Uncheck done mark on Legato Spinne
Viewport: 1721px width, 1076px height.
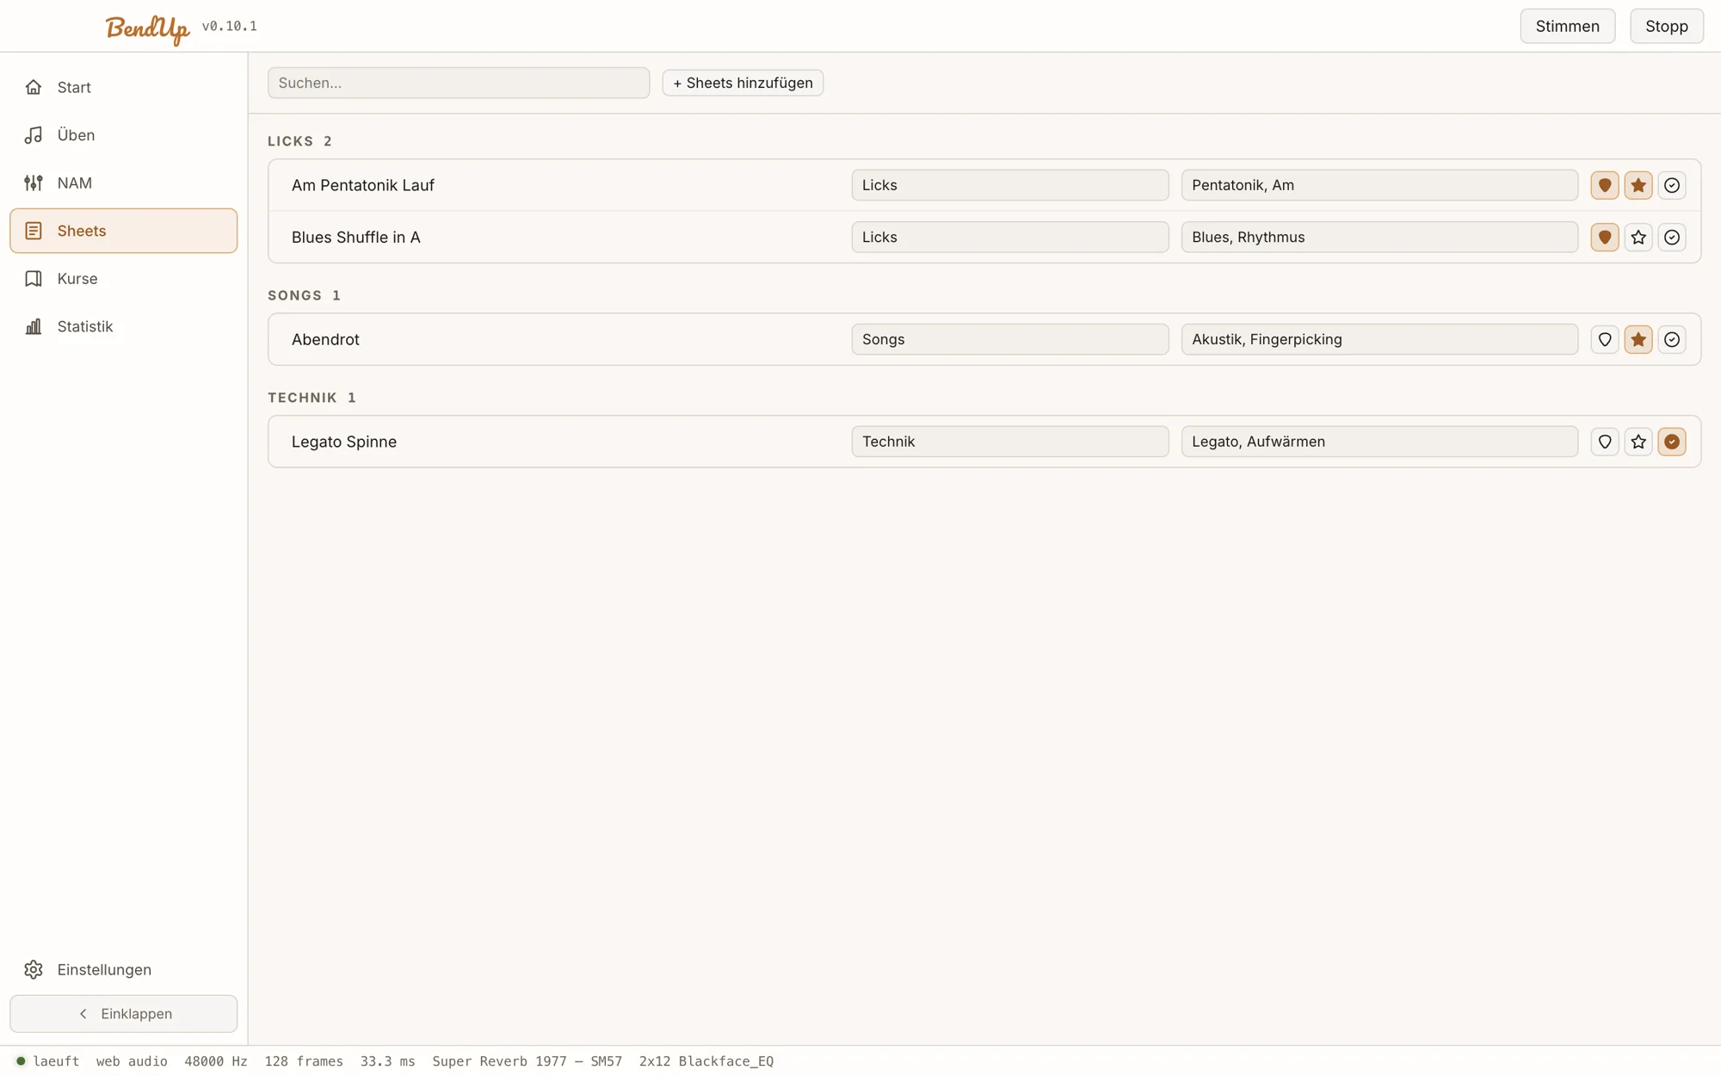pyautogui.click(x=1672, y=442)
